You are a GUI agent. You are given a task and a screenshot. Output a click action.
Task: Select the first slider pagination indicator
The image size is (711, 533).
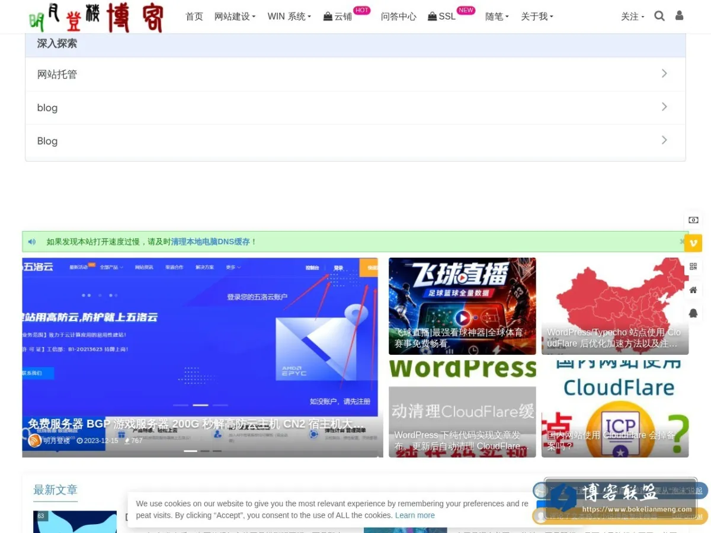(190, 451)
